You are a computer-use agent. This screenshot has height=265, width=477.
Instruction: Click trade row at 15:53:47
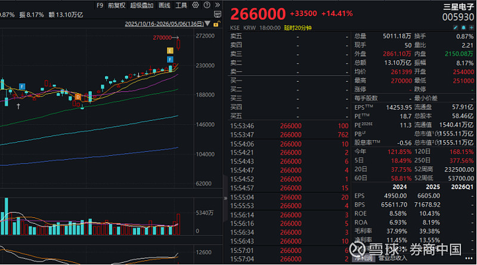click(289, 135)
